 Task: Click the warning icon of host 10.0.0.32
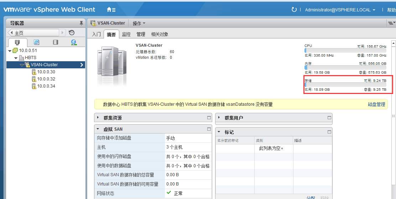pyautogui.click(x=34, y=79)
